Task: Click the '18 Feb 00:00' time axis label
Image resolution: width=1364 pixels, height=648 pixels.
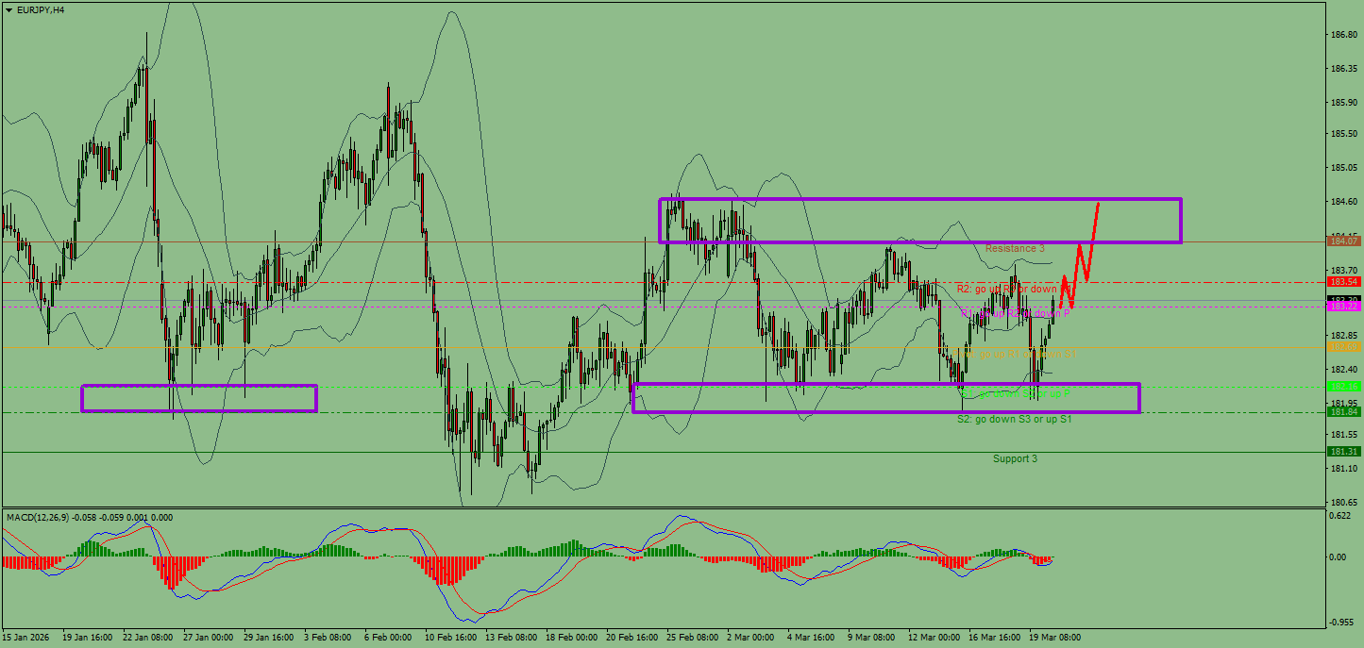Action: pos(573,638)
